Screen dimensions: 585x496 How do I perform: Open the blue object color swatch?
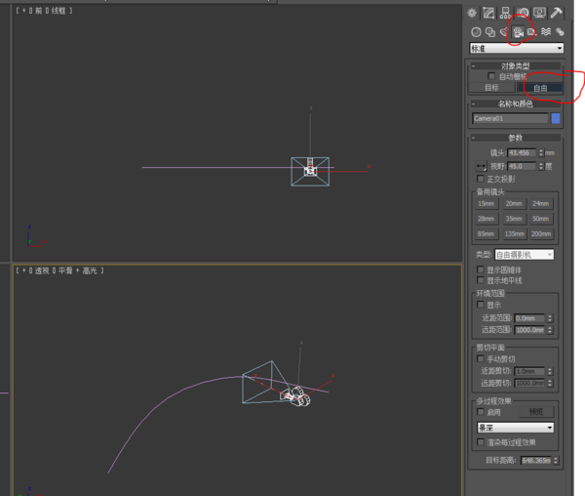[556, 118]
